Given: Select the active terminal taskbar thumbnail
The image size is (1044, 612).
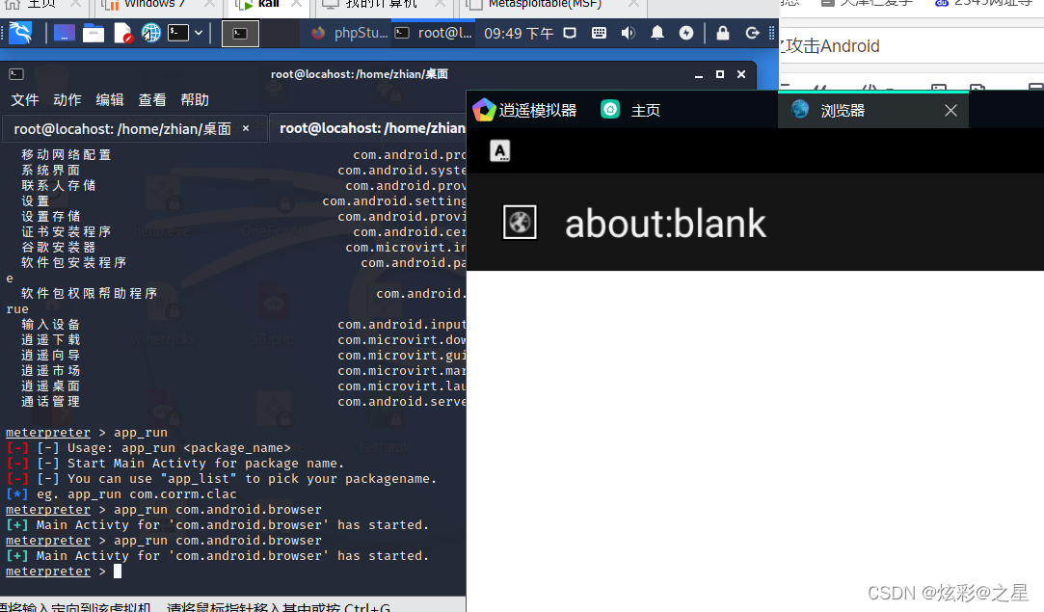Looking at the screenshot, I should click(240, 34).
